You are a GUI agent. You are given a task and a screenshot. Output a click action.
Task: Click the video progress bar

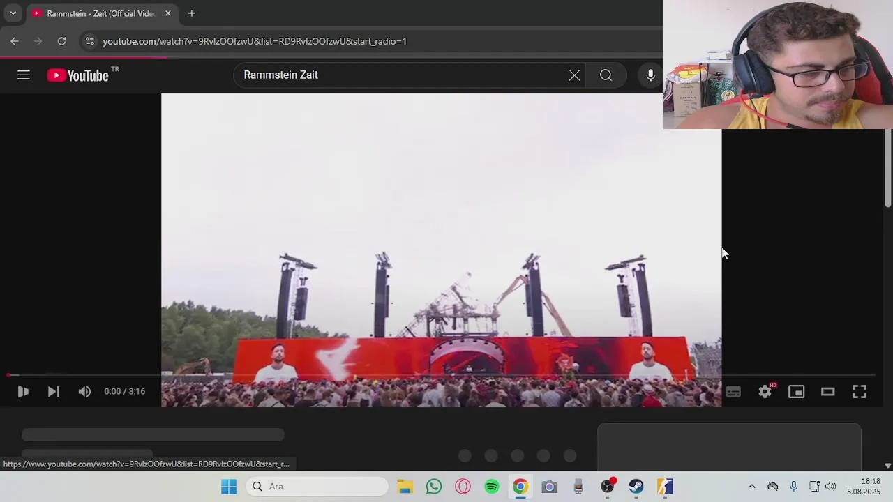441,375
